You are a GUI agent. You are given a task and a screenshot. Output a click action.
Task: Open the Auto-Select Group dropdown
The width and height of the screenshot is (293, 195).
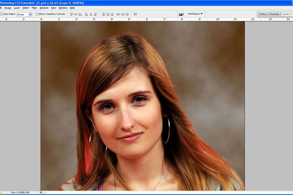tap(24, 14)
